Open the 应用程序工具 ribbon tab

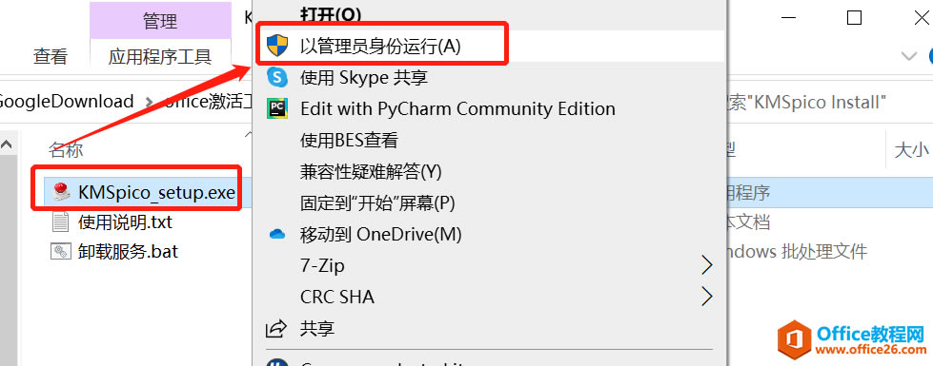tap(160, 56)
